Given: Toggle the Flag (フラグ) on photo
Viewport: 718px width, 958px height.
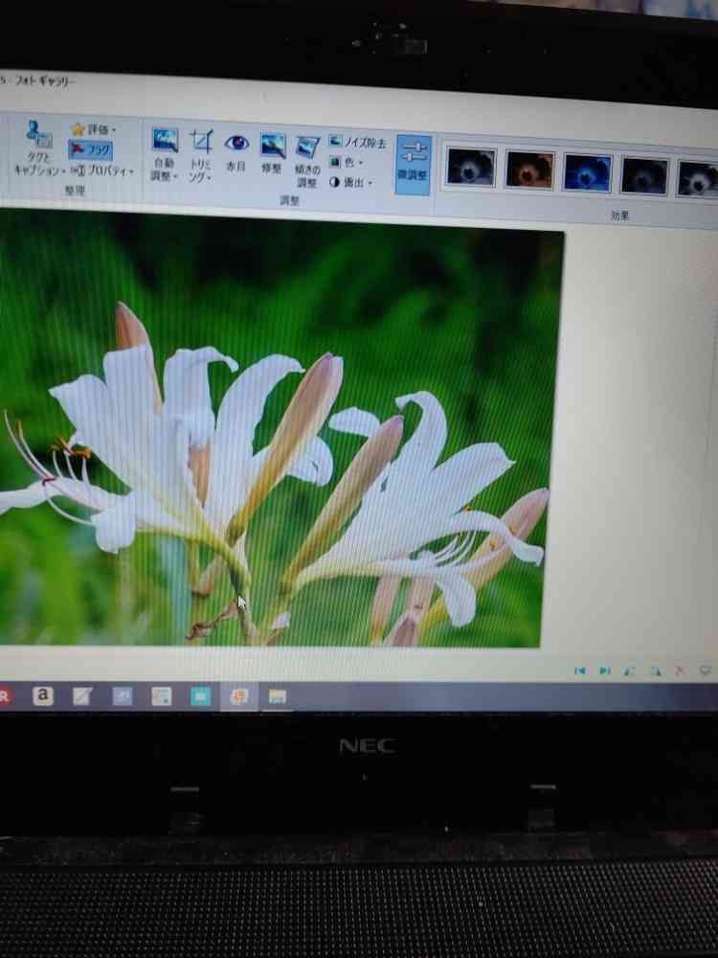Looking at the screenshot, I should 91,149.
